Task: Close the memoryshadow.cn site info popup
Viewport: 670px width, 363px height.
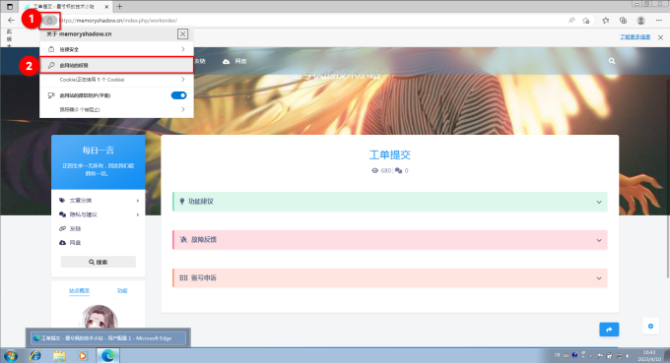Action: coord(182,34)
